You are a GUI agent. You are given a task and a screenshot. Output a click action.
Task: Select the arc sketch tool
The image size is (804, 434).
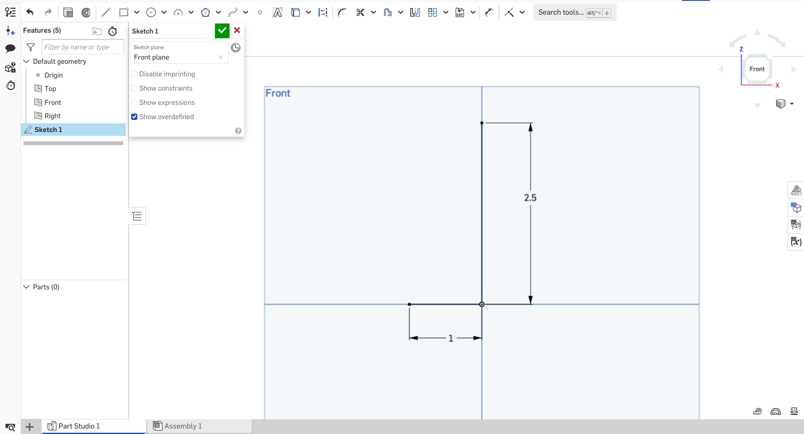click(x=178, y=13)
